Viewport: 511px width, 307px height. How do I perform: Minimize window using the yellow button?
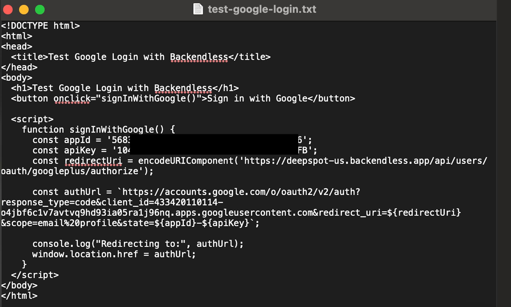(24, 10)
